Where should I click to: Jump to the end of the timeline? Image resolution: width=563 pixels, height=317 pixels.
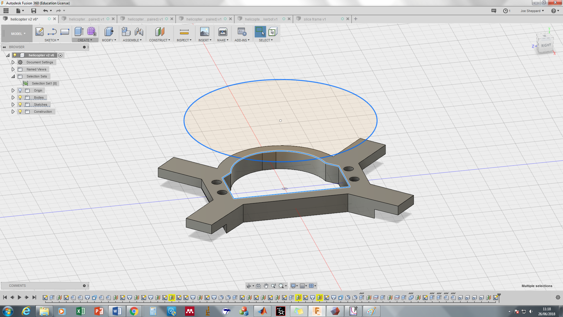[x=34, y=297]
